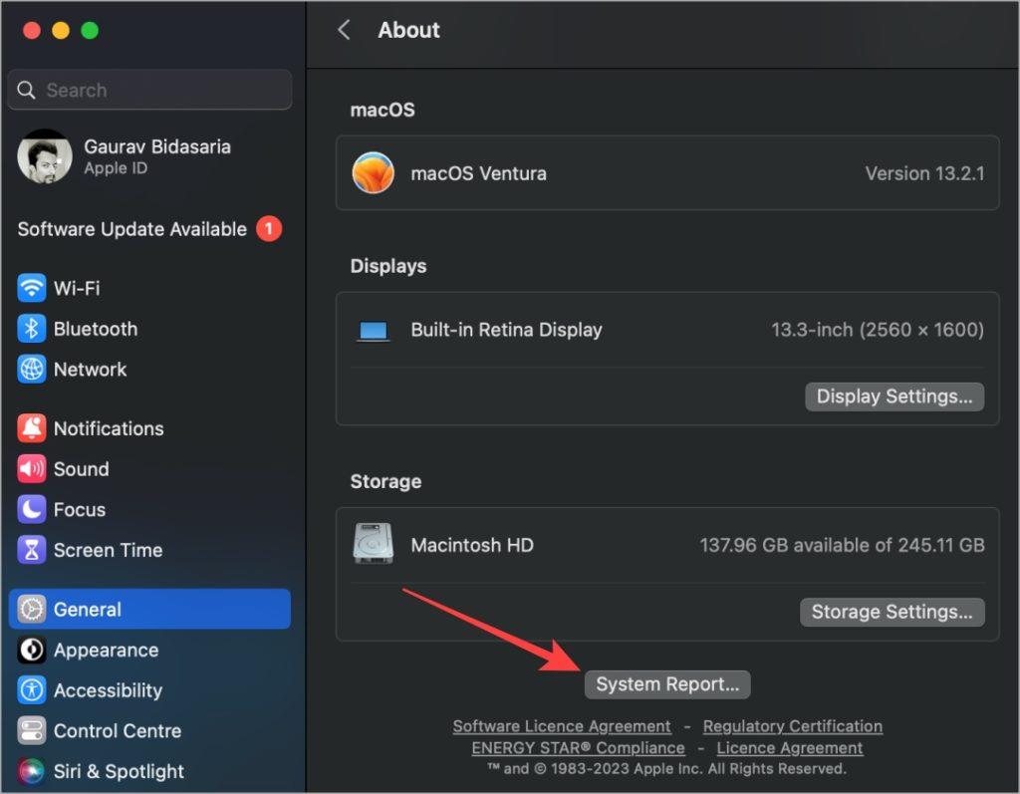Image resolution: width=1020 pixels, height=794 pixels.
Task: Click the red software update badge
Action: click(x=269, y=228)
